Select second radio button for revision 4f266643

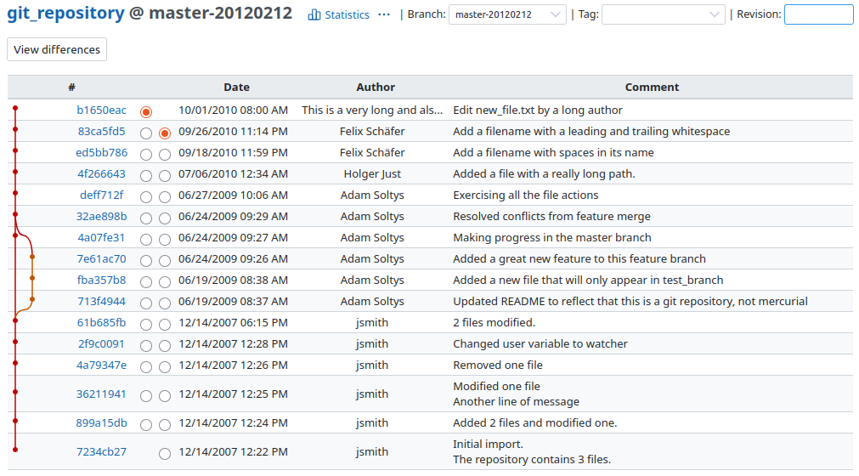[x=165, y=175]
